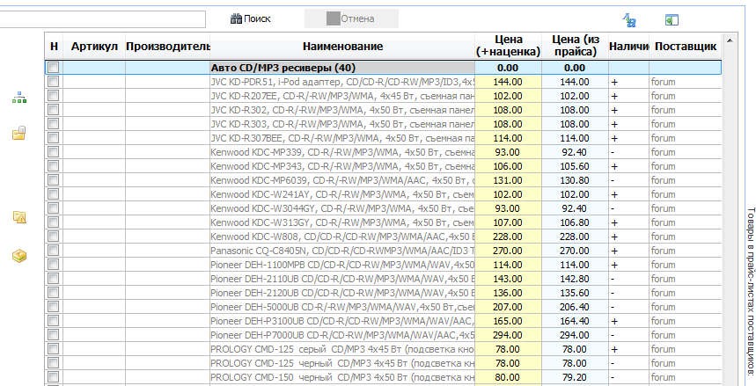Check the box for JVC KD-R207EE row

54,96
